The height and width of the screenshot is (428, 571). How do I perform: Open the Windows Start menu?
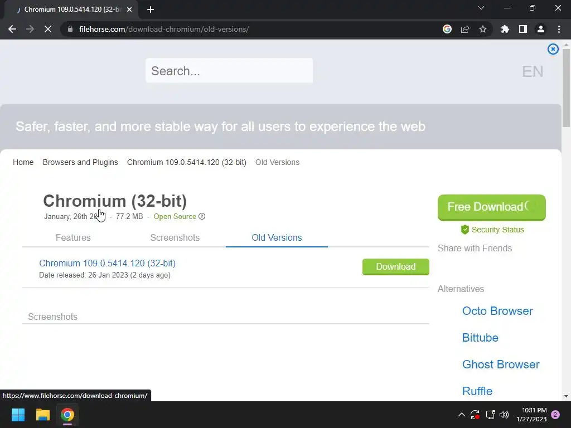point(18,415)
